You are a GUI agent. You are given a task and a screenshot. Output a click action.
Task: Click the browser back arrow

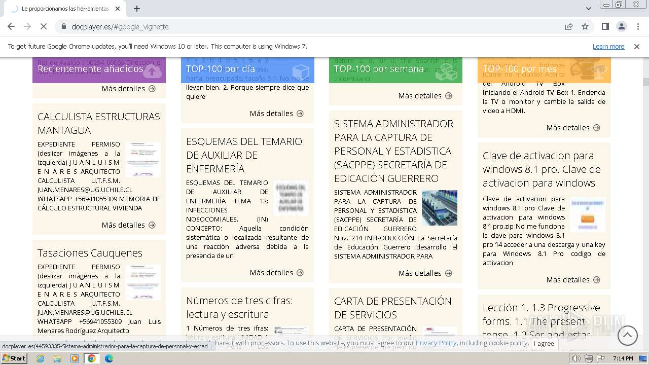(x=11, y=26)
